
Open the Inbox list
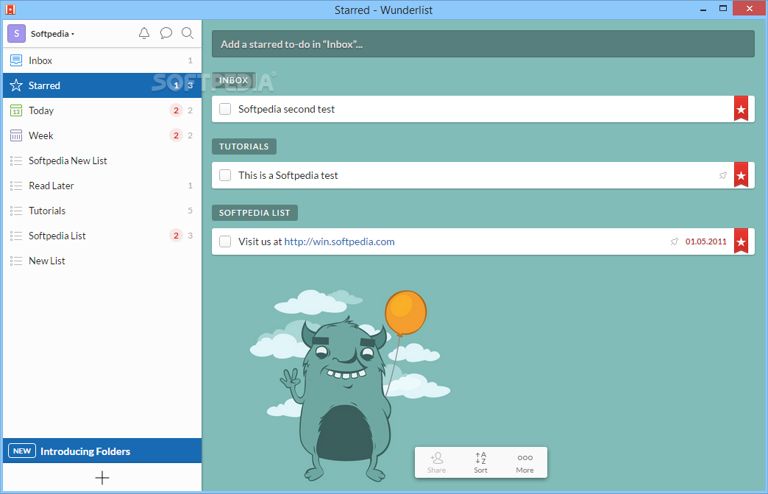(x=102, y=60)
